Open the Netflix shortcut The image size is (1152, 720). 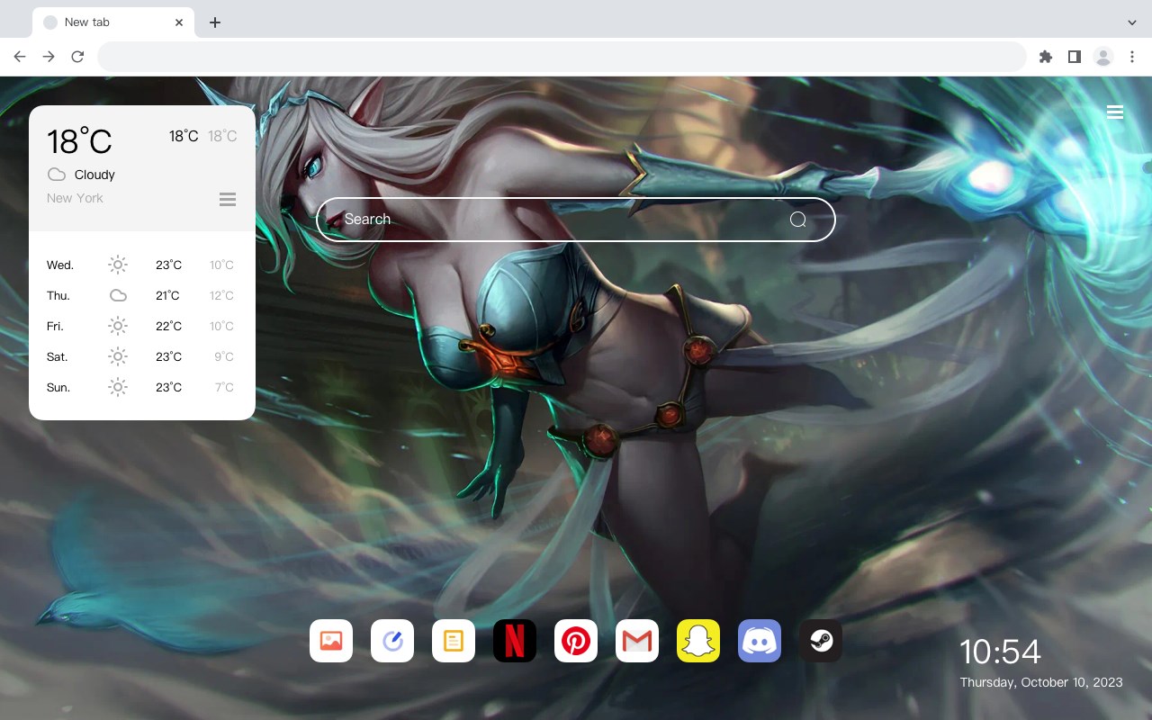(x=515, y=641)
